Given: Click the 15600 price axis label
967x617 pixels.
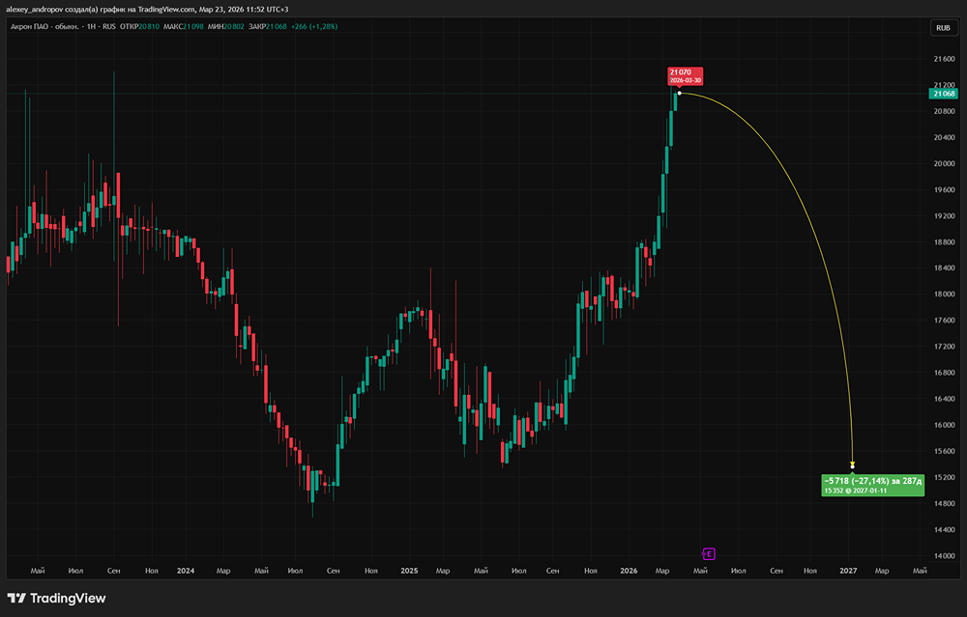Looking at the screenshot, I should 944,451.
